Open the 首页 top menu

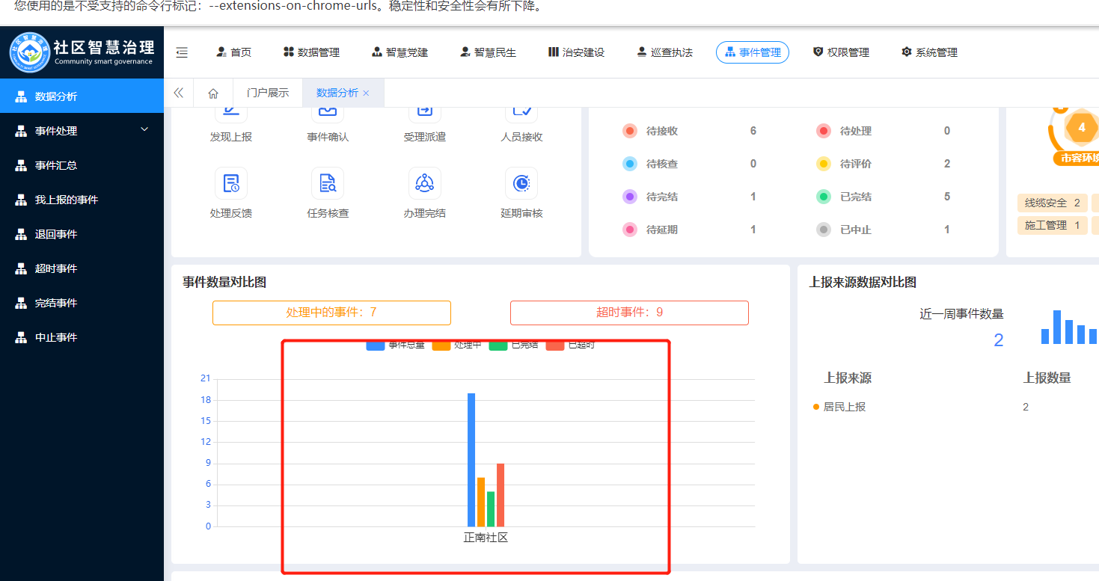[234, 52]
